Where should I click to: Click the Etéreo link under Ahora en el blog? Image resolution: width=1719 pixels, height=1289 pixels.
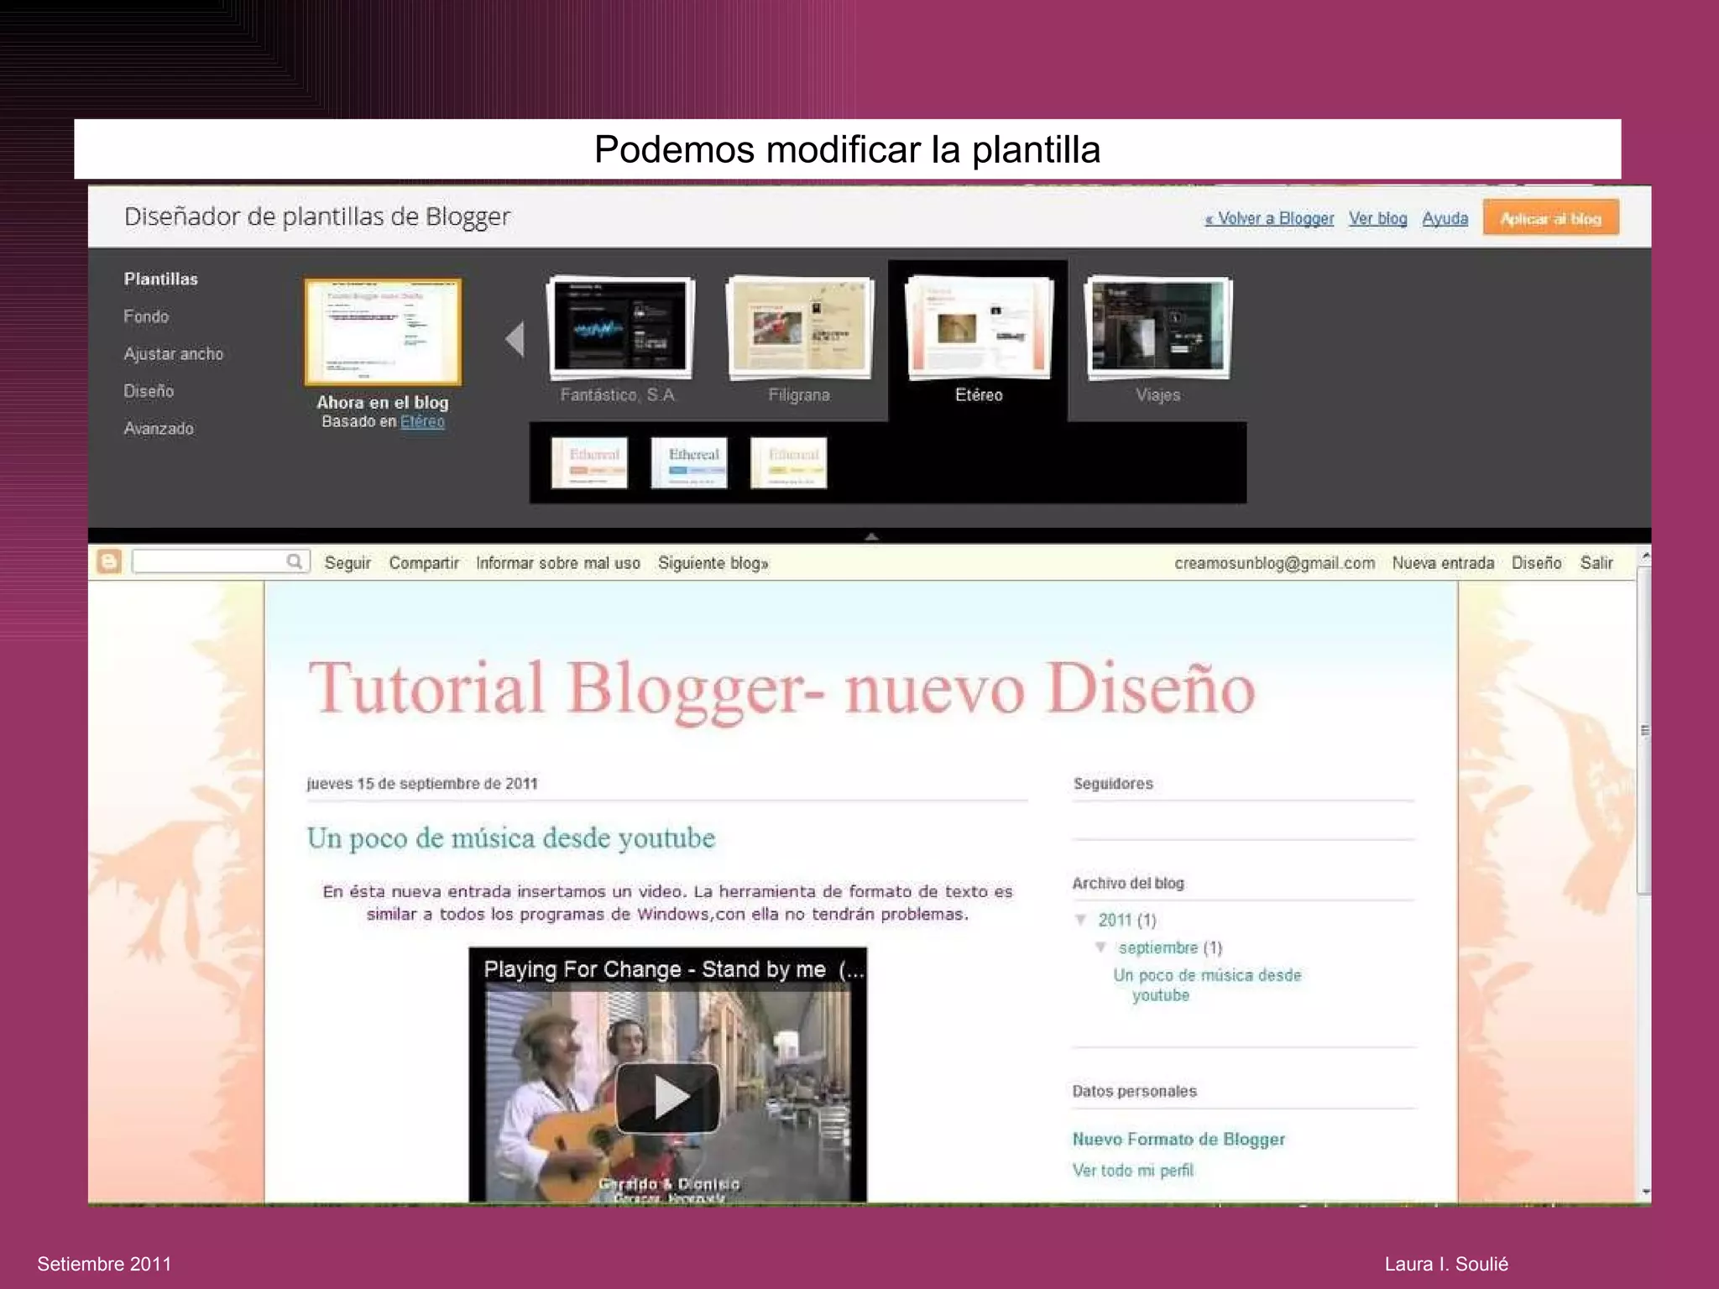pyautogui.click(x=422, y=421)
